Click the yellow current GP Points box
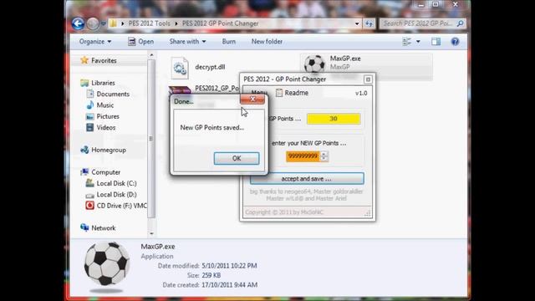The width and height of the screenshot is (535, 301). click(x=334, y=119)
